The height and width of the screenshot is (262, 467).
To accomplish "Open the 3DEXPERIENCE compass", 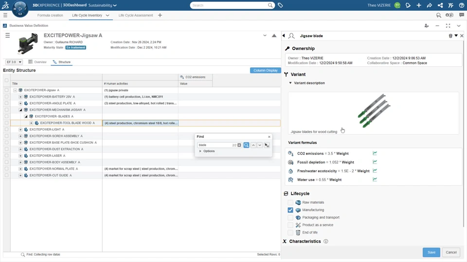I will click(x=20, y=9).
